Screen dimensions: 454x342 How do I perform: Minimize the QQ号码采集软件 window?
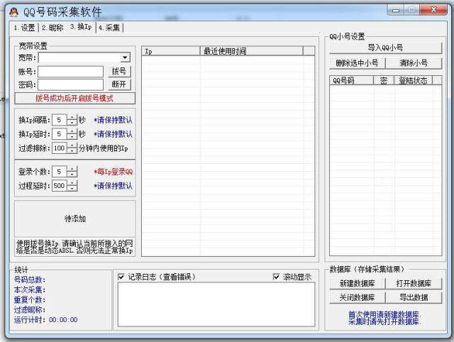click(395, 10)
